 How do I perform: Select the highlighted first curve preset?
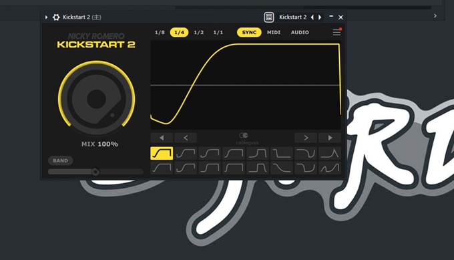point(162,153)
